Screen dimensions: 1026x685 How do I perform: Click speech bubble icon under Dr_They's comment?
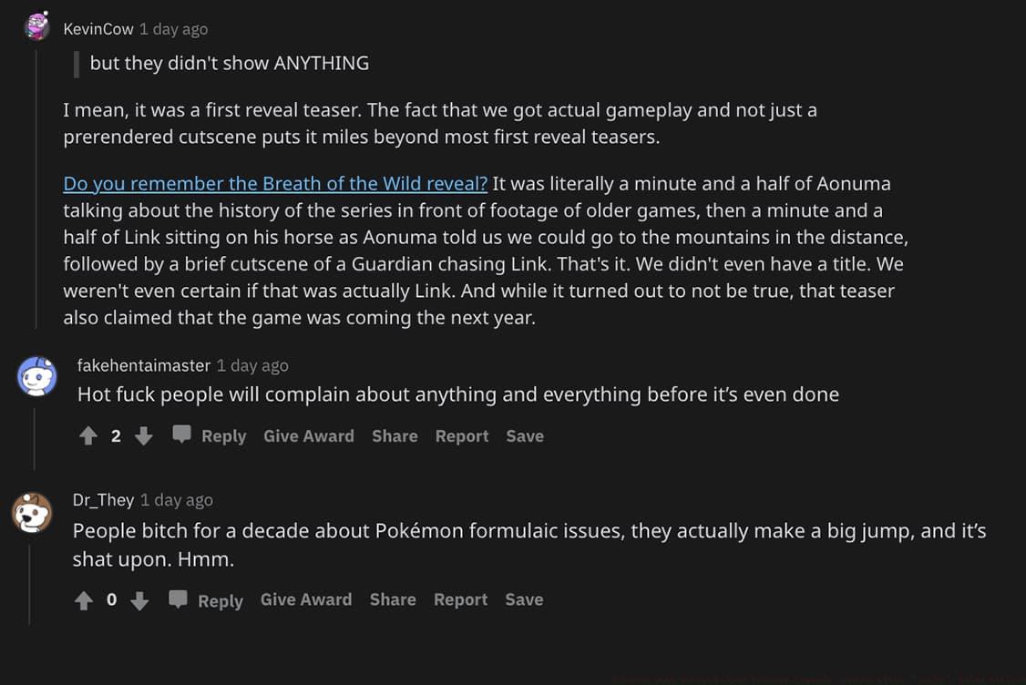tap(179, 599)
